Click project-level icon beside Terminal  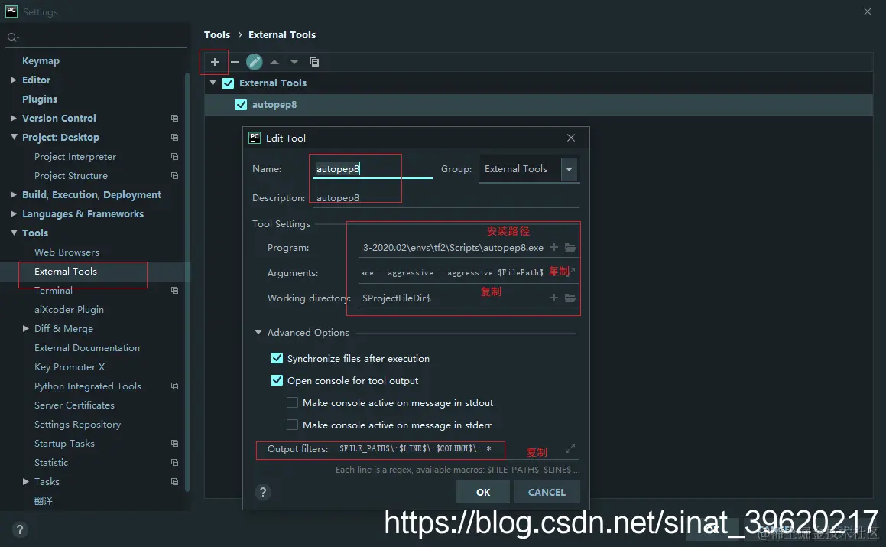[174, 290]
